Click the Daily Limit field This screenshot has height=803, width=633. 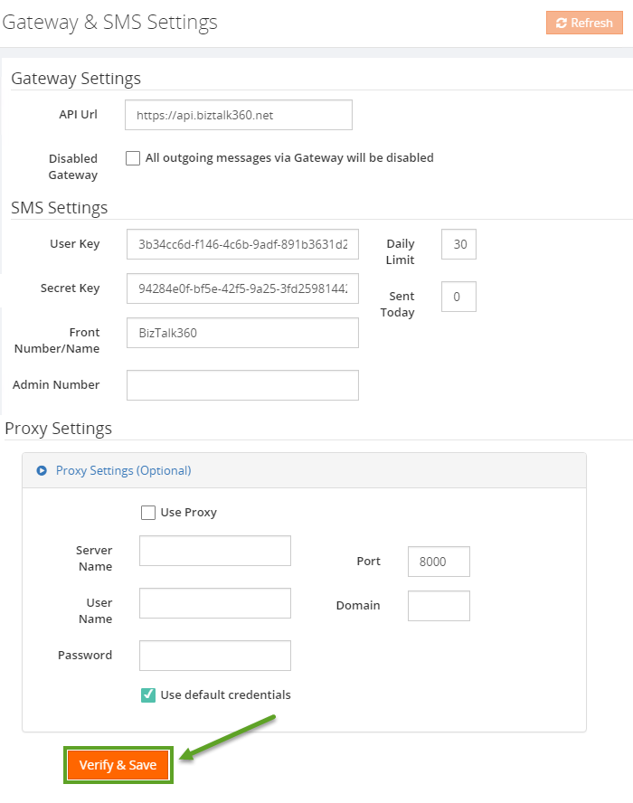458,244
